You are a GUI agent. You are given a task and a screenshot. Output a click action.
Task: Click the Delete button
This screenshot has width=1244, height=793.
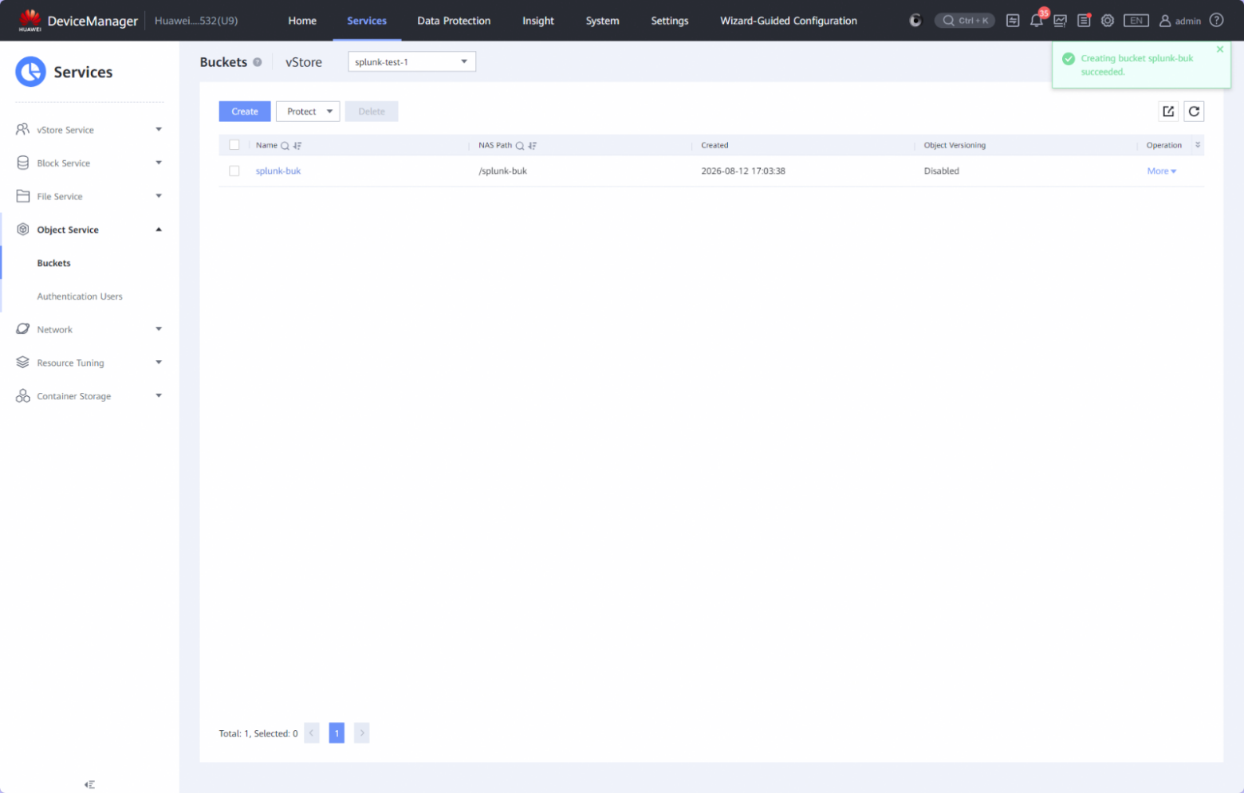[372, 112]
